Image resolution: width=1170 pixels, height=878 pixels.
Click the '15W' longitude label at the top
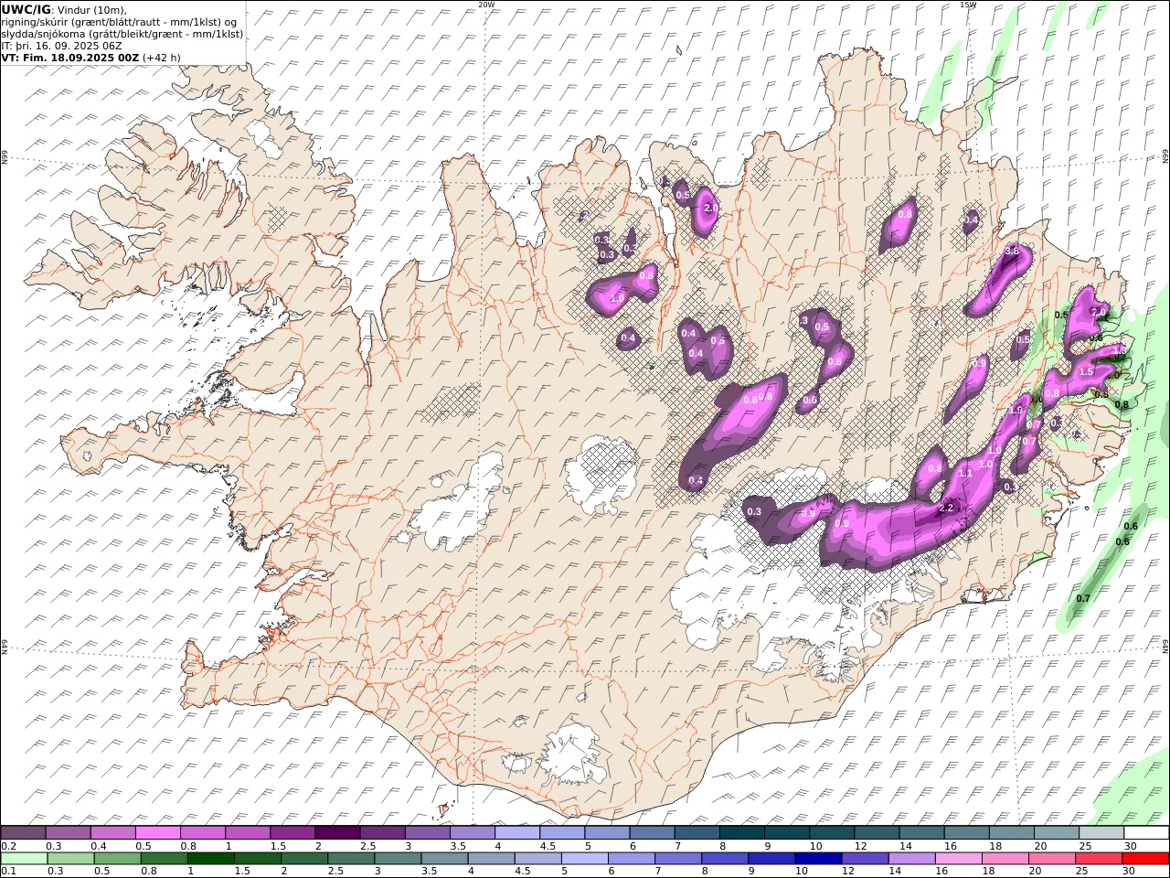tap(968, 5)
